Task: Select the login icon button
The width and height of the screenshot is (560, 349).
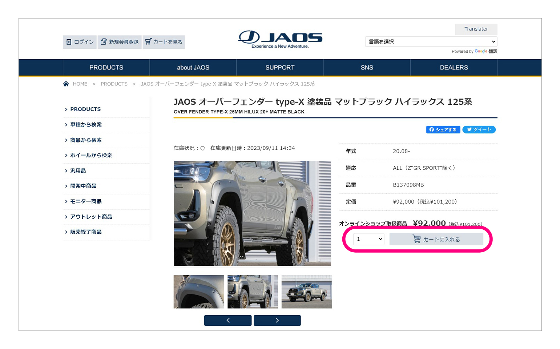Action: coord(69,42)
